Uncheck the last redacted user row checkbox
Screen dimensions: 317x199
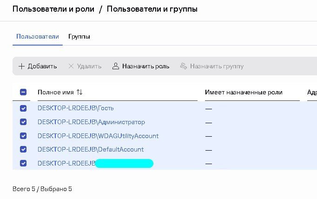pyautogui.click(x=23, y=163)
